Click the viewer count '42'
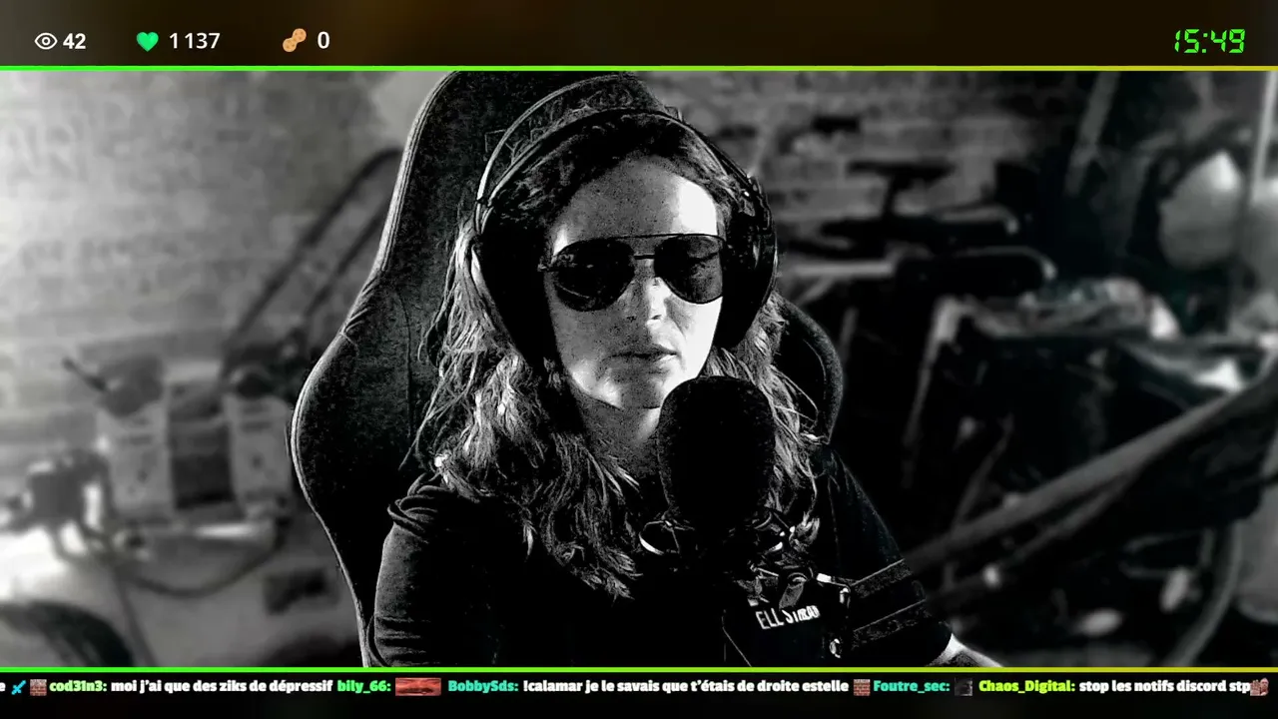The width and height of the screenshot is (1278, 719). click(75, 41)
